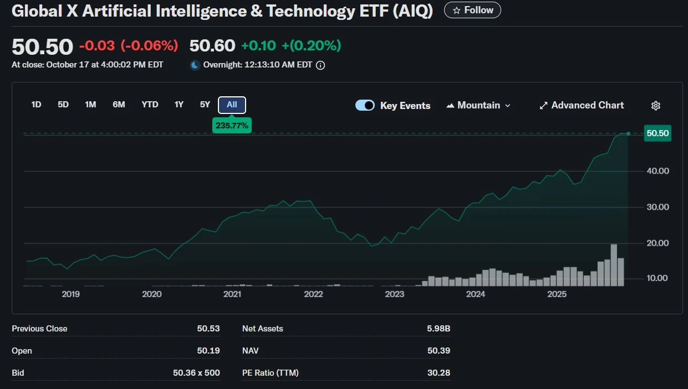This screenshot has height=389, width=688.
Task: Select the 1M range tab
Action: 90,105
